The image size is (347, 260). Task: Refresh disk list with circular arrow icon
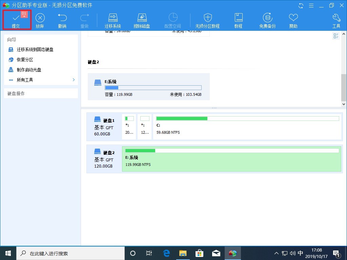(301, 5)
